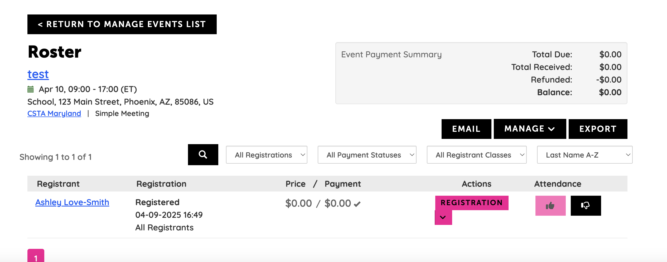Open the test event link
Viewport: 667px width, 262px height.
click(x=38, y=74)
